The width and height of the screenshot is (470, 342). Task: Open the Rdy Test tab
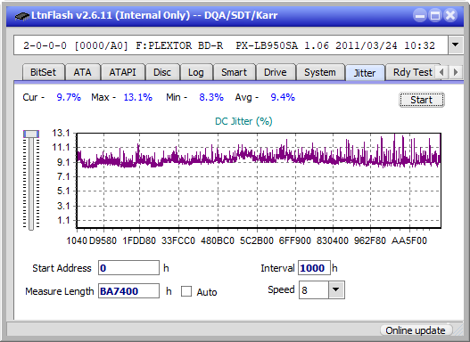(412, 72)
